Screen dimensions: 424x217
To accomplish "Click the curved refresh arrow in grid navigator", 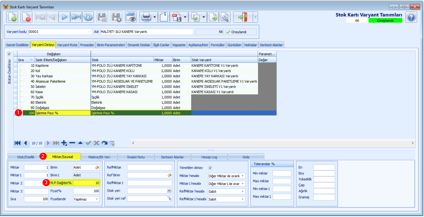I will [x=104, y=143].
